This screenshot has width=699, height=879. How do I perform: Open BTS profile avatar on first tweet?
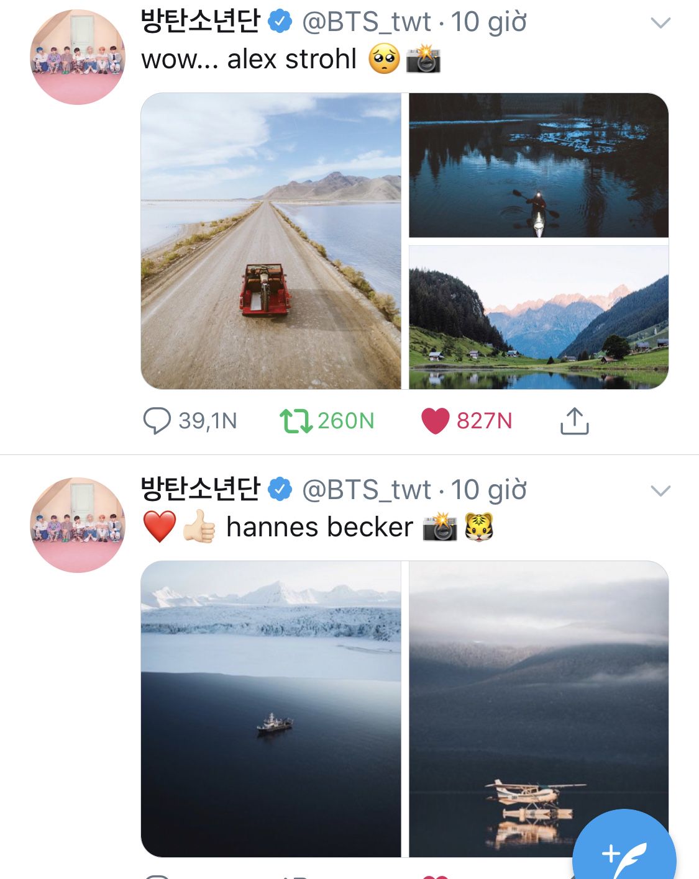tap(78, 57)
